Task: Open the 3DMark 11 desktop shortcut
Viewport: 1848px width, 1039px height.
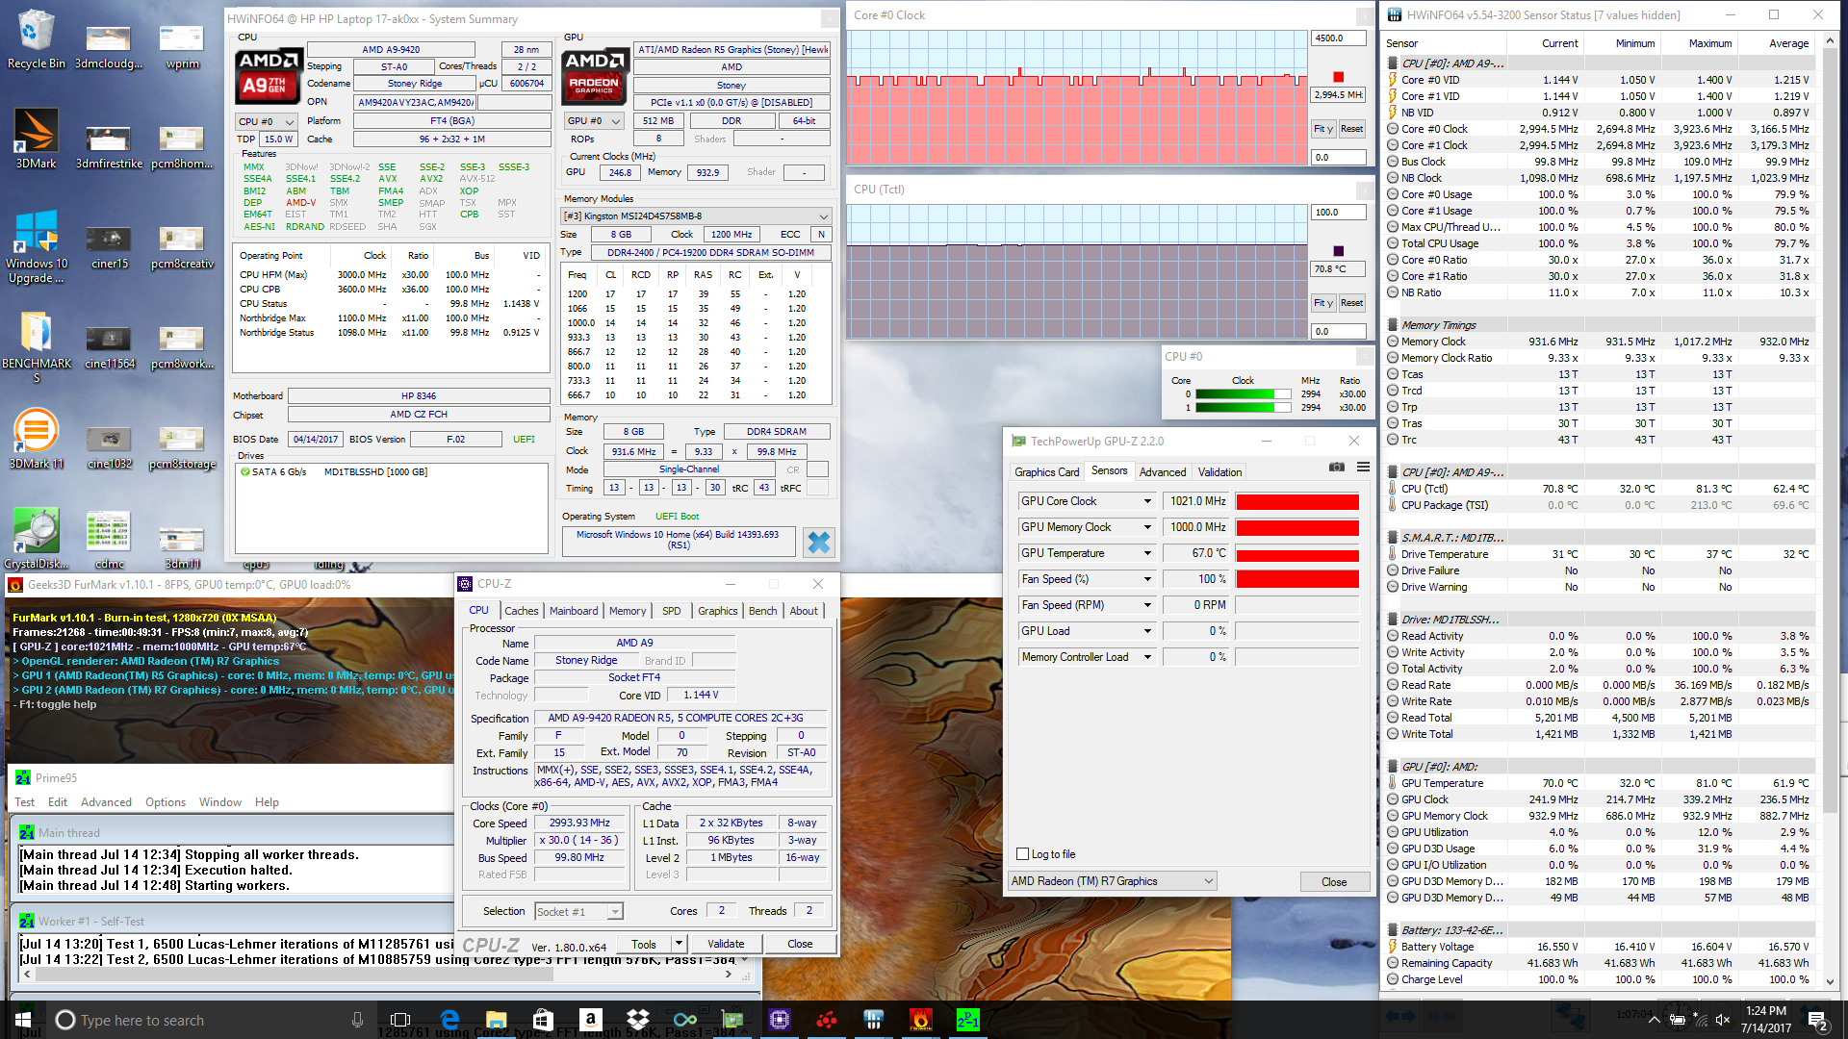Action: pos(36,439)
